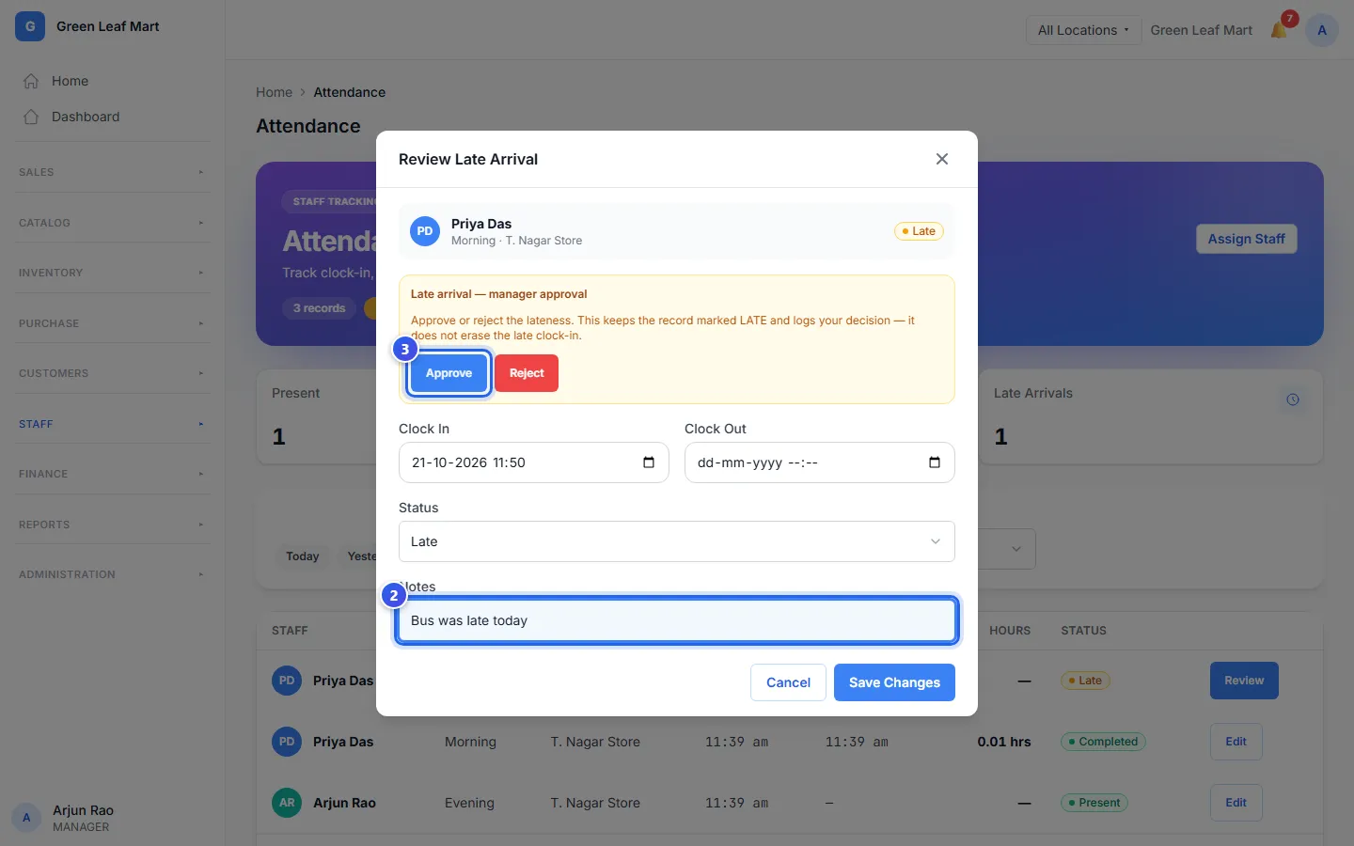The width and height of the screenshot is (1354, 846).
Task: Click the Notes field containing 'Bus was late today'
Action: click(677, 620)
